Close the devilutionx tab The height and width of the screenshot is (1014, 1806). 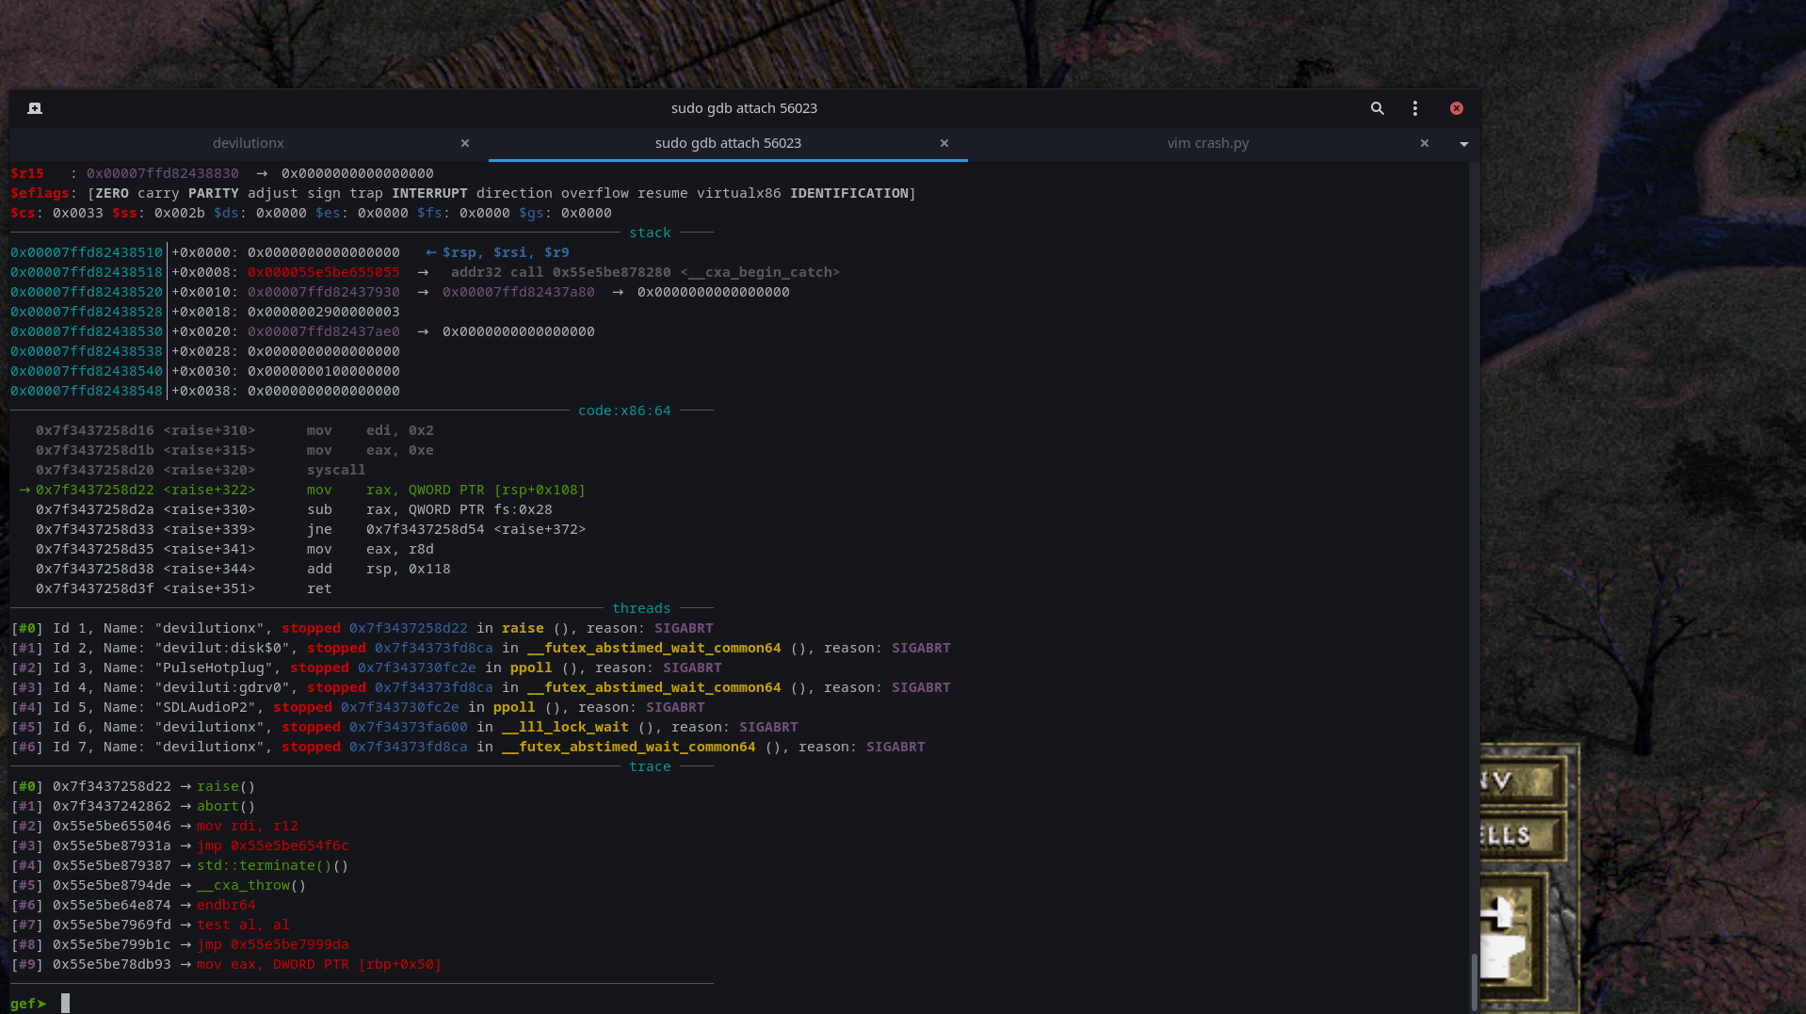point(465,143)
